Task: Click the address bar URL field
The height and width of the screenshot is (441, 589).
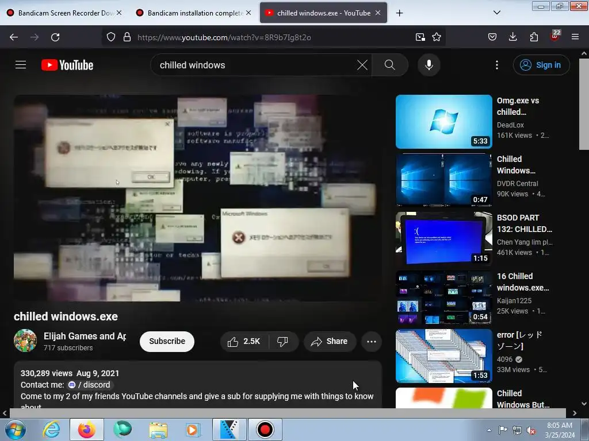Action: [x=274, y=37]
